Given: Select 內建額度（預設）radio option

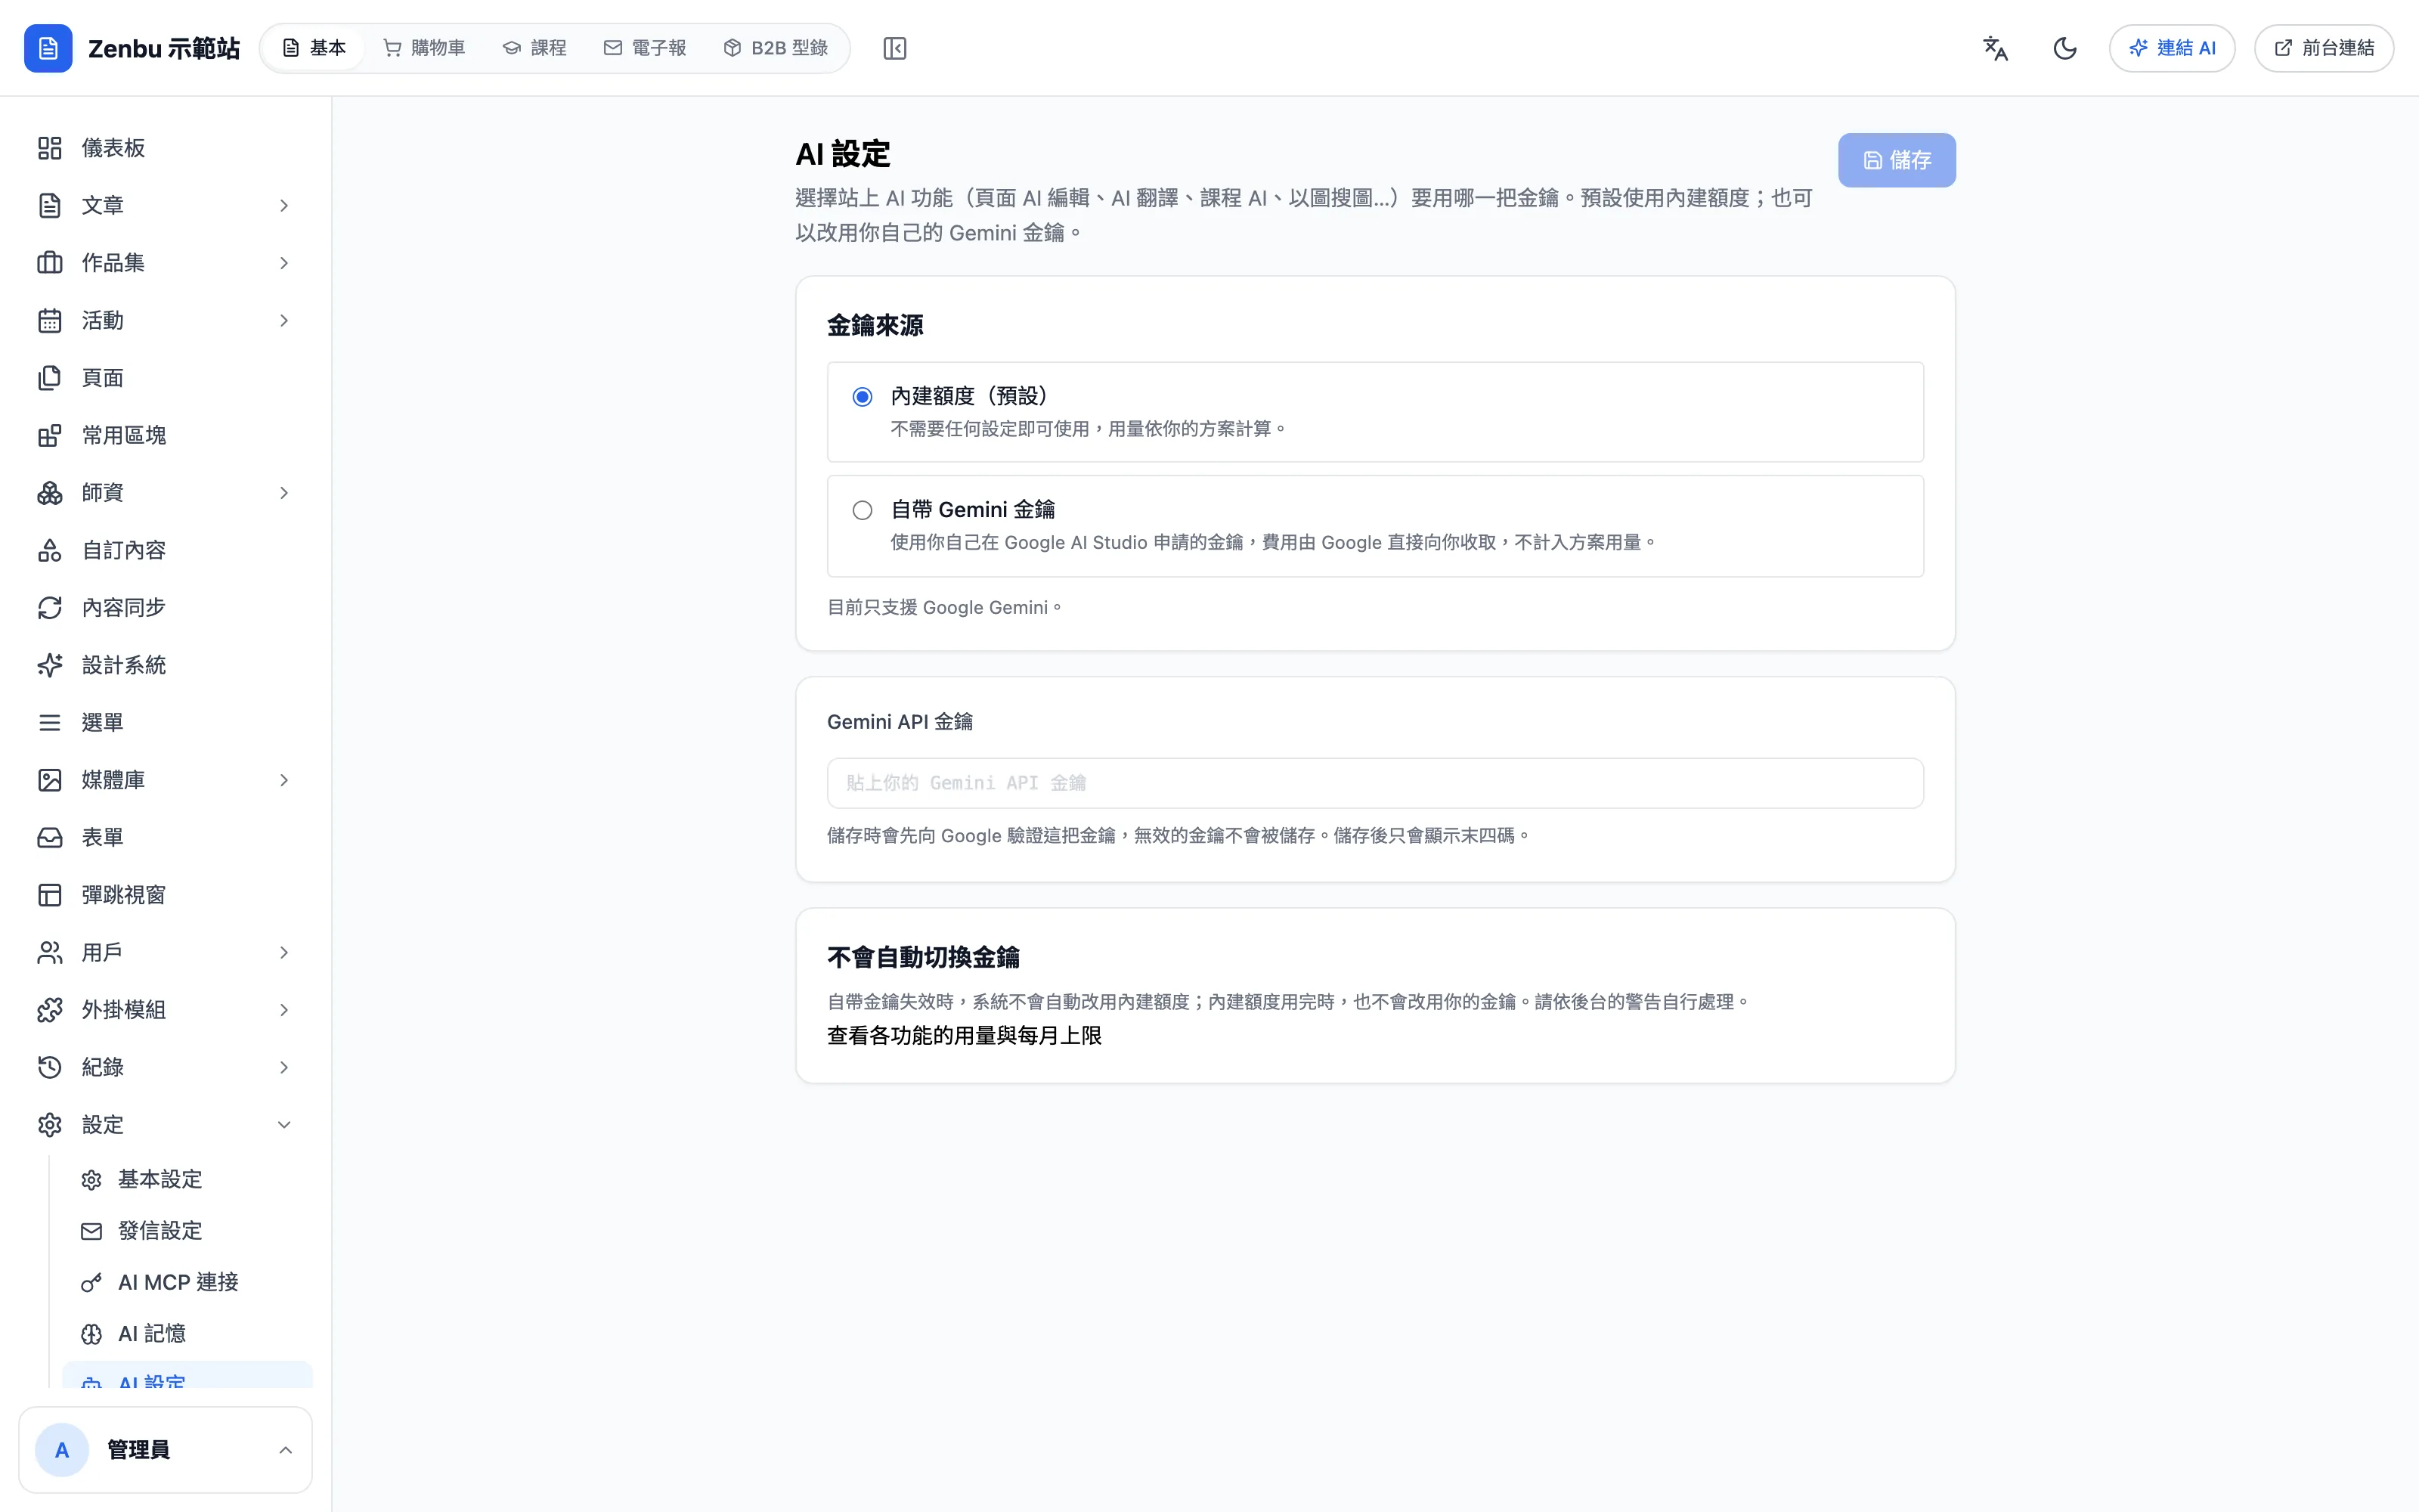Looking at the screenshot, I should point(863,397).
